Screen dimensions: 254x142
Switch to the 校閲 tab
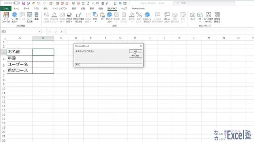coord(83,9)
